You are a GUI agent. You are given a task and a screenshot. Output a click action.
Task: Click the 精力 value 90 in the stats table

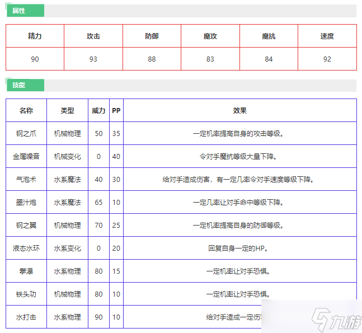[x=35, y=59]
